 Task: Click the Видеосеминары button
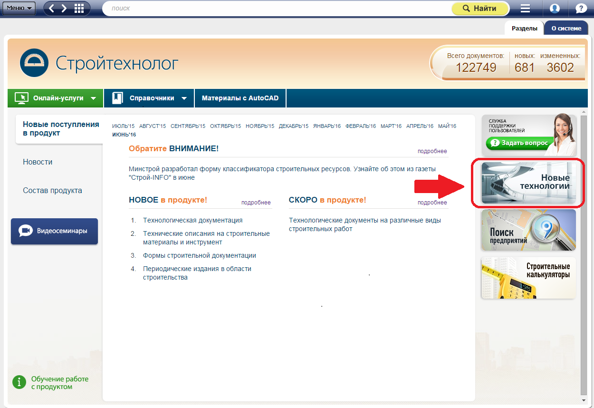pos(54,231)
